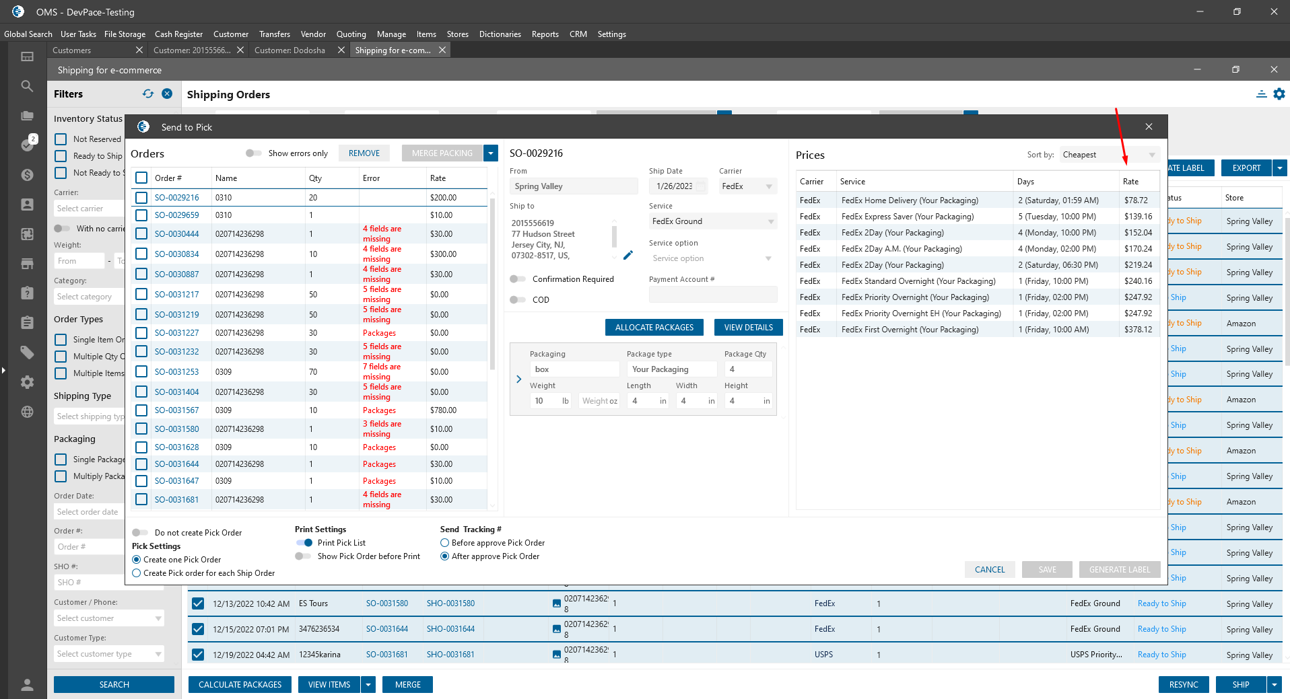Click the price tag icon in sidebar

point(27,352)
